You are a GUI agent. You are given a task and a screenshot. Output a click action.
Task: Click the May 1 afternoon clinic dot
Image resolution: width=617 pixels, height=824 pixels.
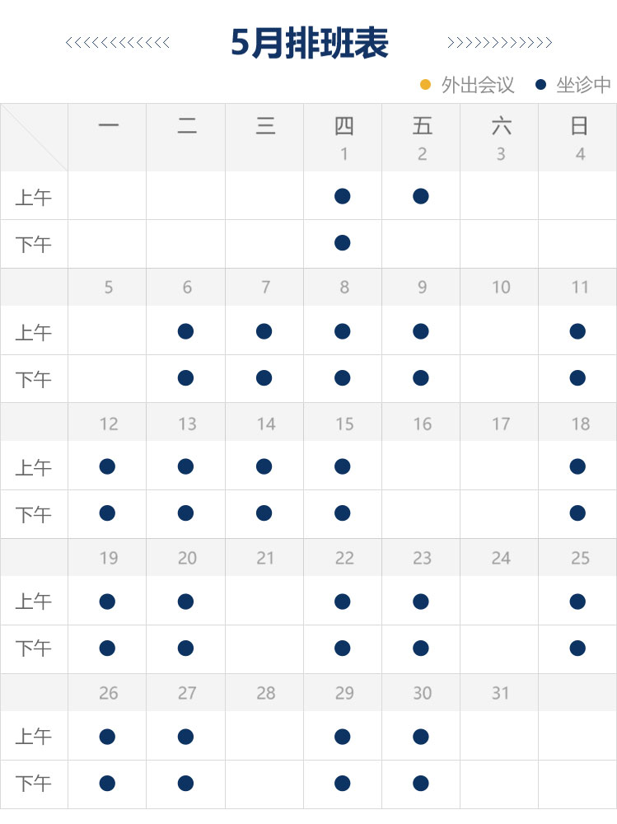click(x=343, y=242)
